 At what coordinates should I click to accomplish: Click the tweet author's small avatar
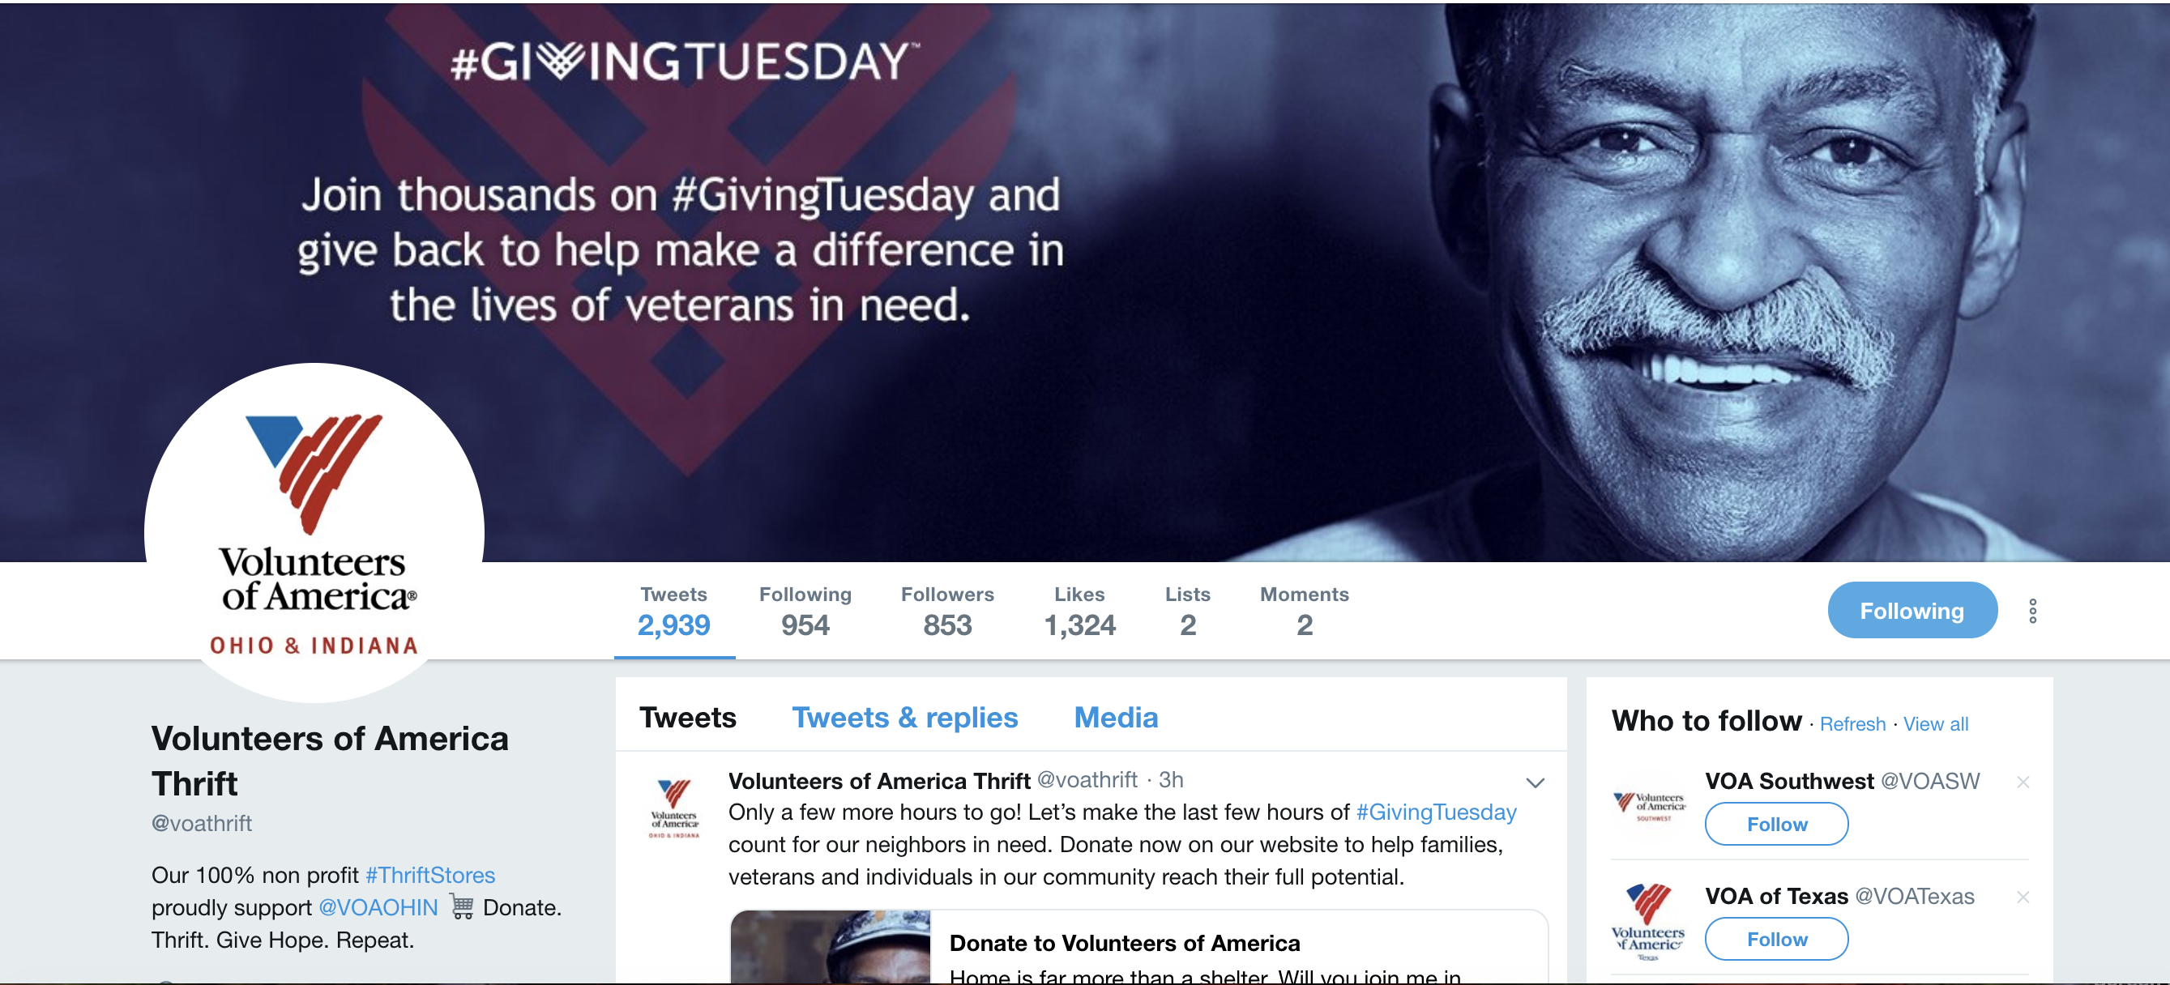click(674, 808)
